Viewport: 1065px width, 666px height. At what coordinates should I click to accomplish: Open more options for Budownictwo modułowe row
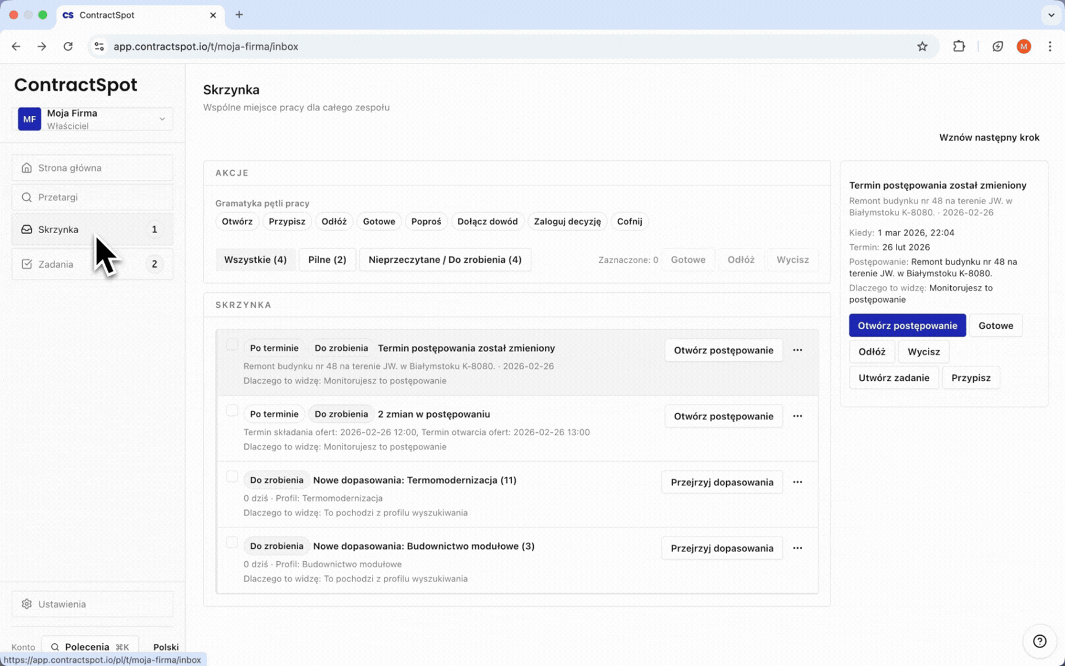[798, 548]
